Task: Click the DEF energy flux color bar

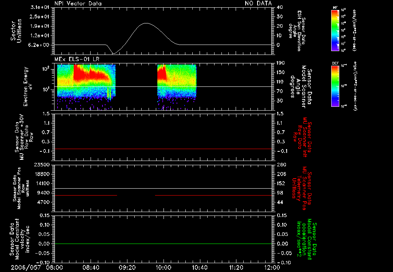Action: 335,86
